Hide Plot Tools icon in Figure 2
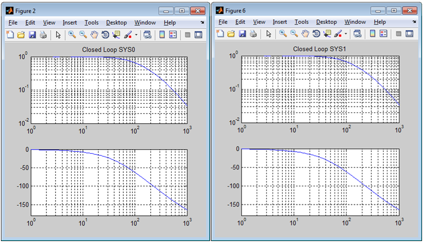423x242 pixels. 188,35
